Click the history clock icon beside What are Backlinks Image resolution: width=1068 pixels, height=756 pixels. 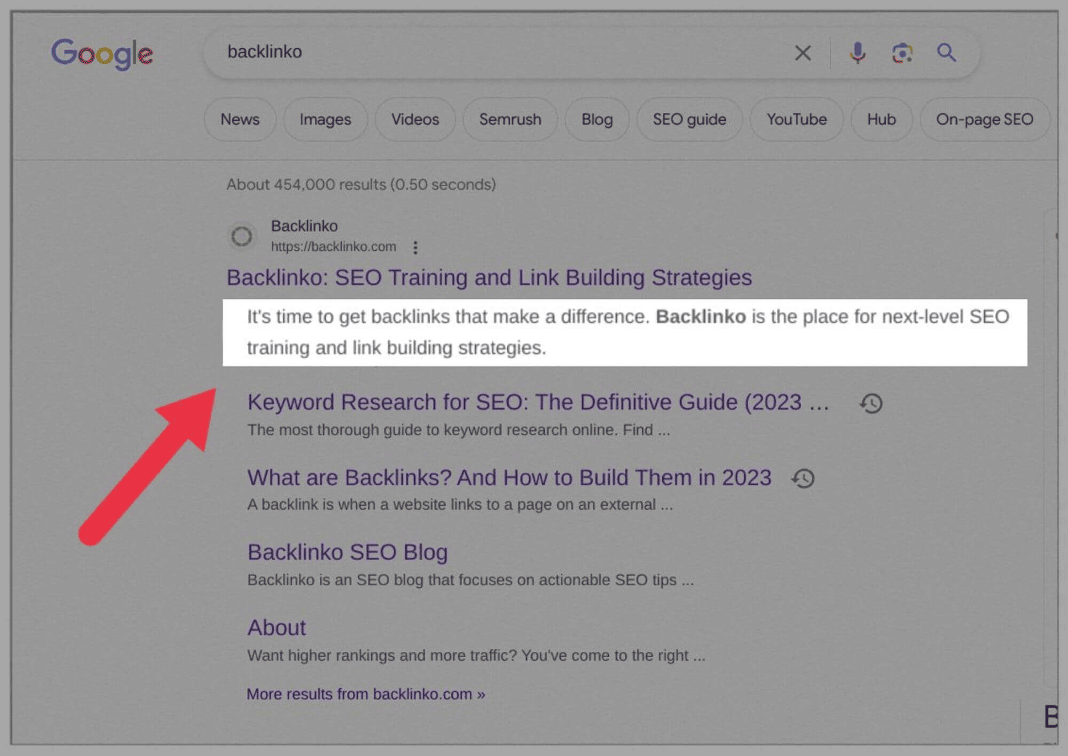tap(803, 478)
